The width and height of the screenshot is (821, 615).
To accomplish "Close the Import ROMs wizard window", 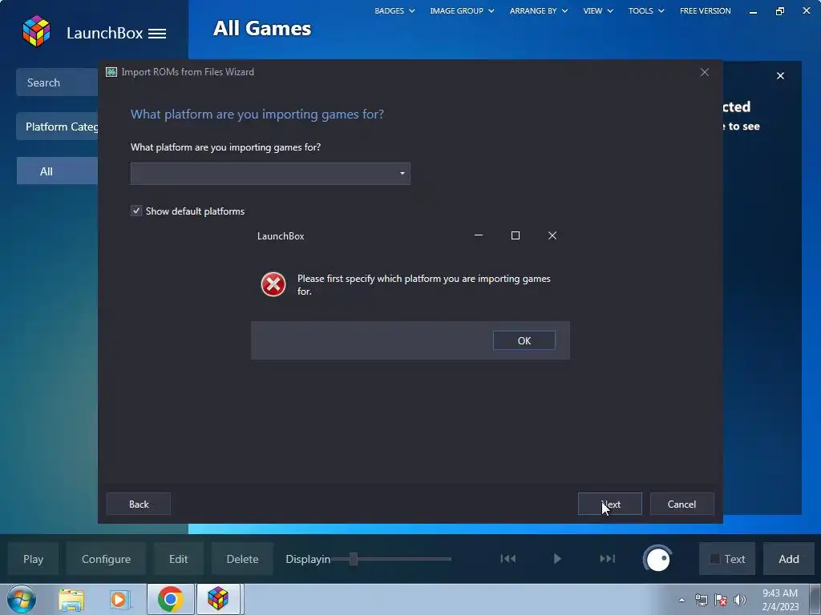I will pyautogui.click(x=704, y=72).
